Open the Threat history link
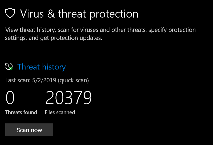The height and width of the screenshot is (145, 213). (x=41, y=67)
